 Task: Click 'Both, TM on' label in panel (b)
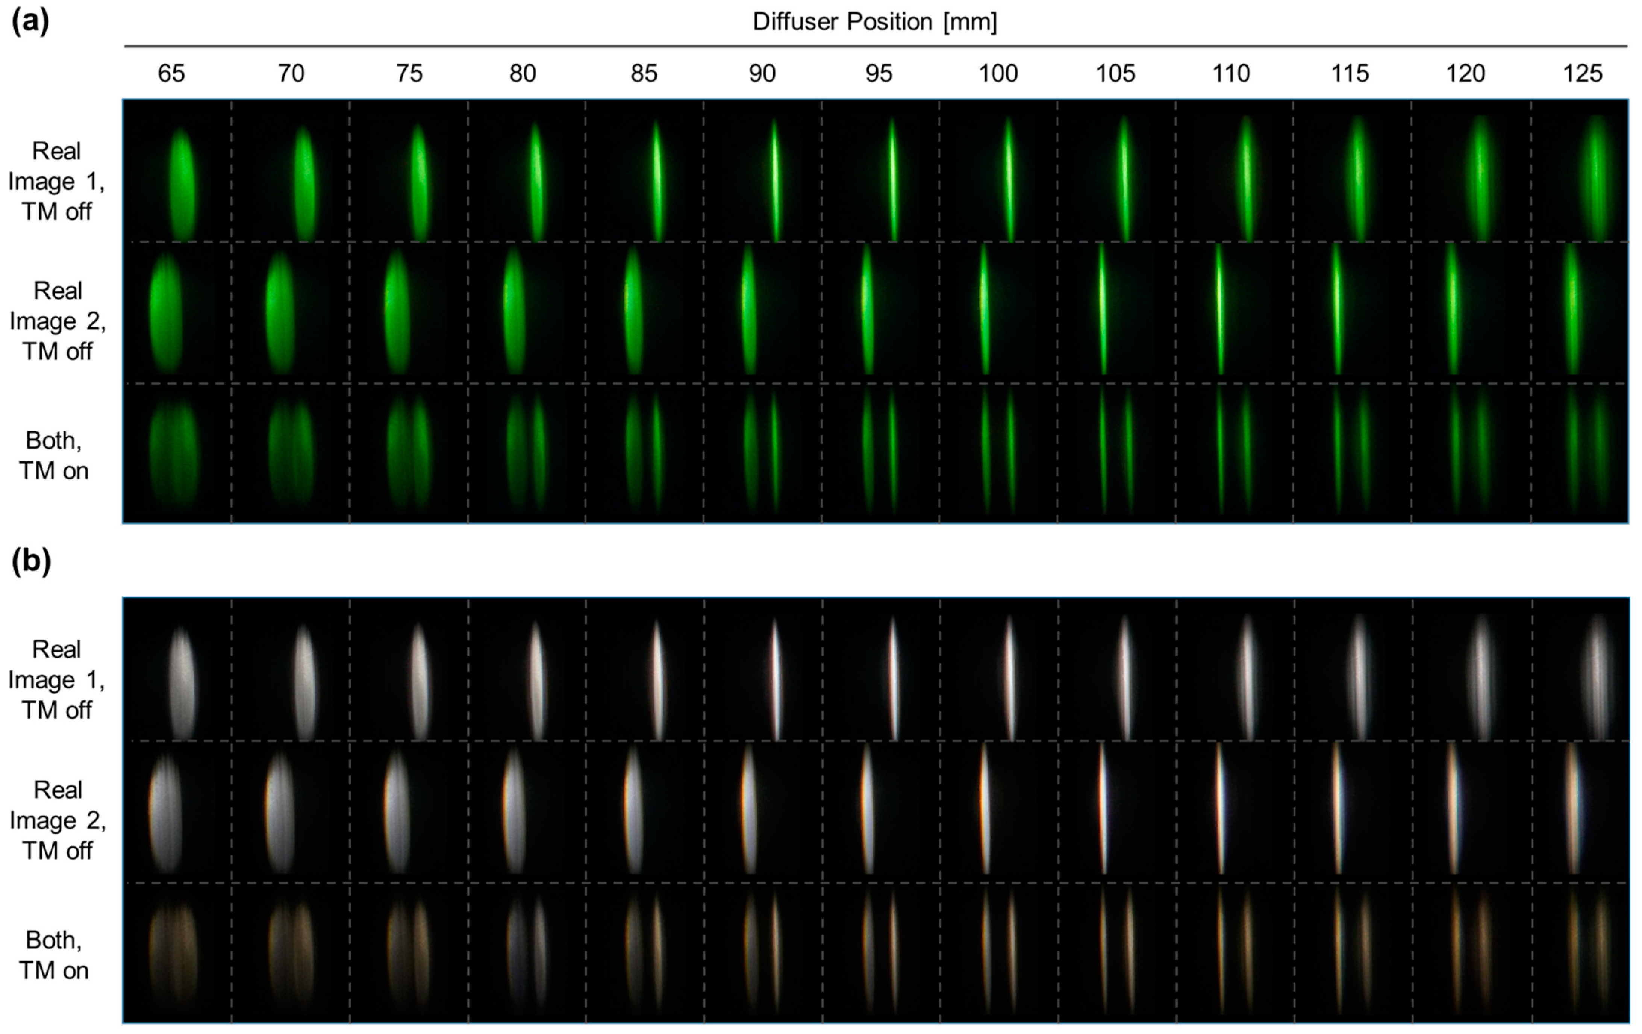click(54, 955)
